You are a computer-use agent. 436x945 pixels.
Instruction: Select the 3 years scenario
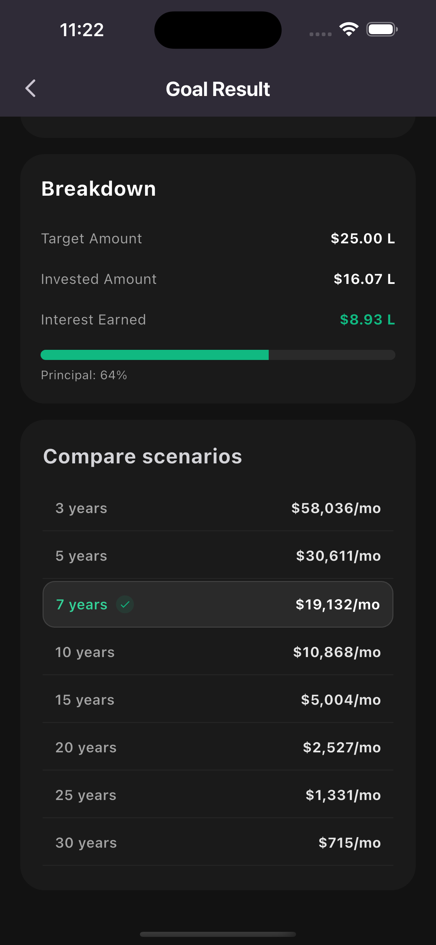click(x=218, y=508)
